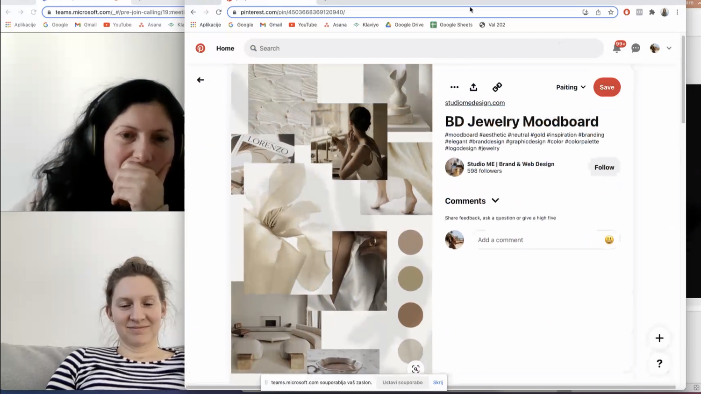This screenshot has height=394, width=701.
Task: Open Aplikacije bookmark in Pinterest window
Action: [206, 25]
